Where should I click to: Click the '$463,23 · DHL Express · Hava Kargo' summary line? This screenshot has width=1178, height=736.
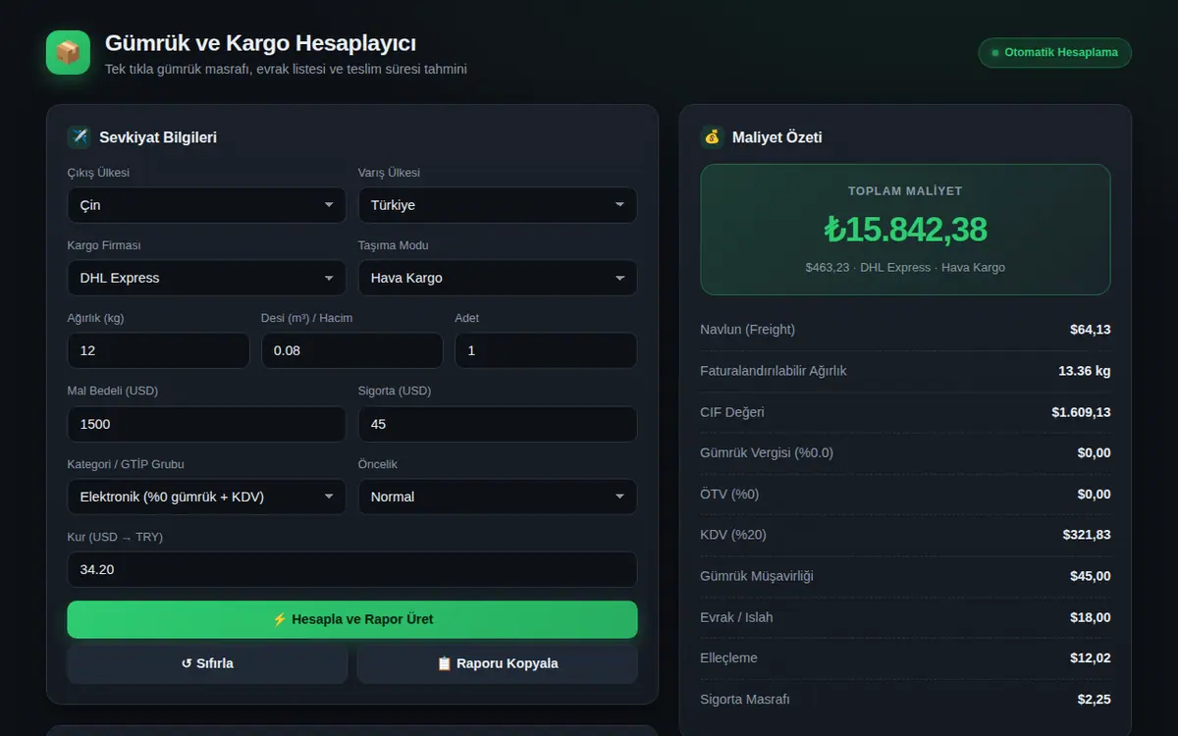click(x=905, y=267)
